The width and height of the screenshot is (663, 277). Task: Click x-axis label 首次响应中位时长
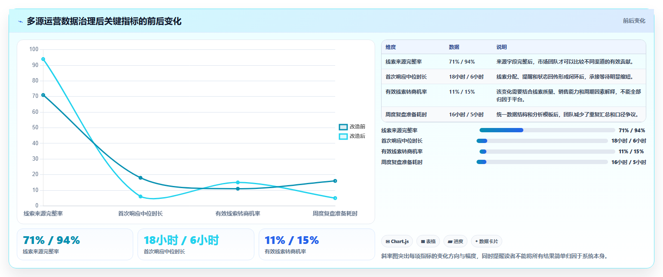pos(141,213)
